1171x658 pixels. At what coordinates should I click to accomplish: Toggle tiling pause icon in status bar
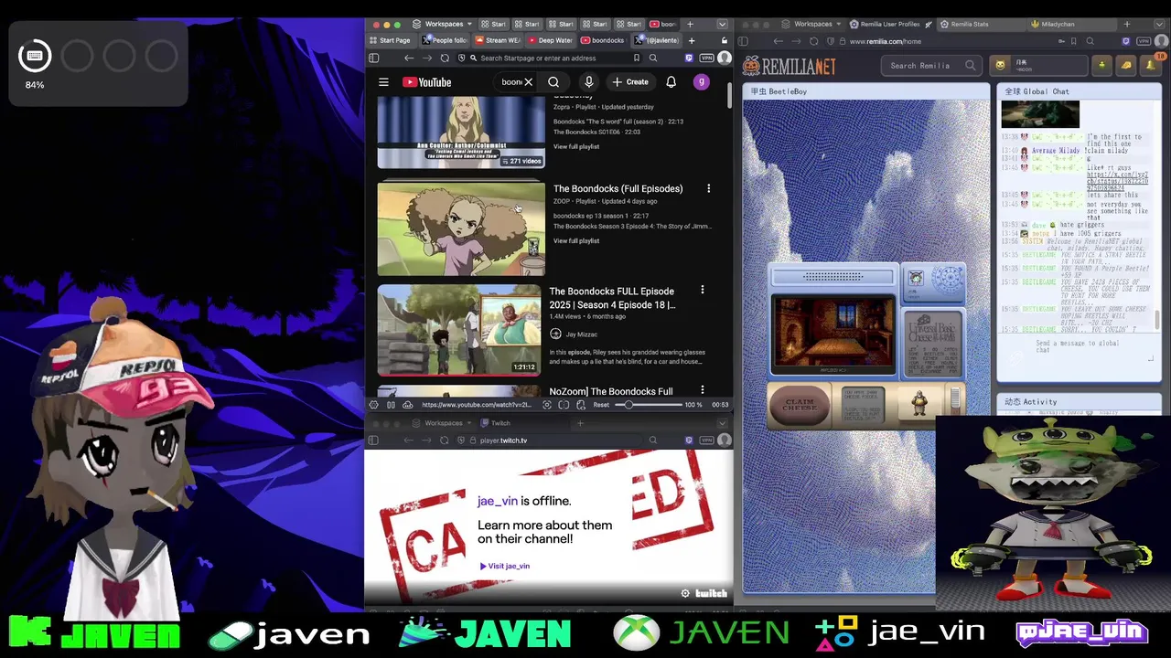(391, 405)
